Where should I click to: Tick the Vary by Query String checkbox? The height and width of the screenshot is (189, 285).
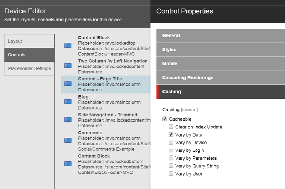[171, 166]
